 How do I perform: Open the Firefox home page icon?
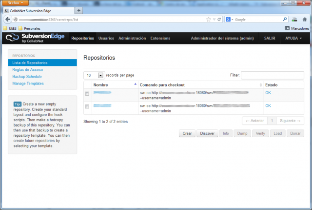click(x=305, y=20)
